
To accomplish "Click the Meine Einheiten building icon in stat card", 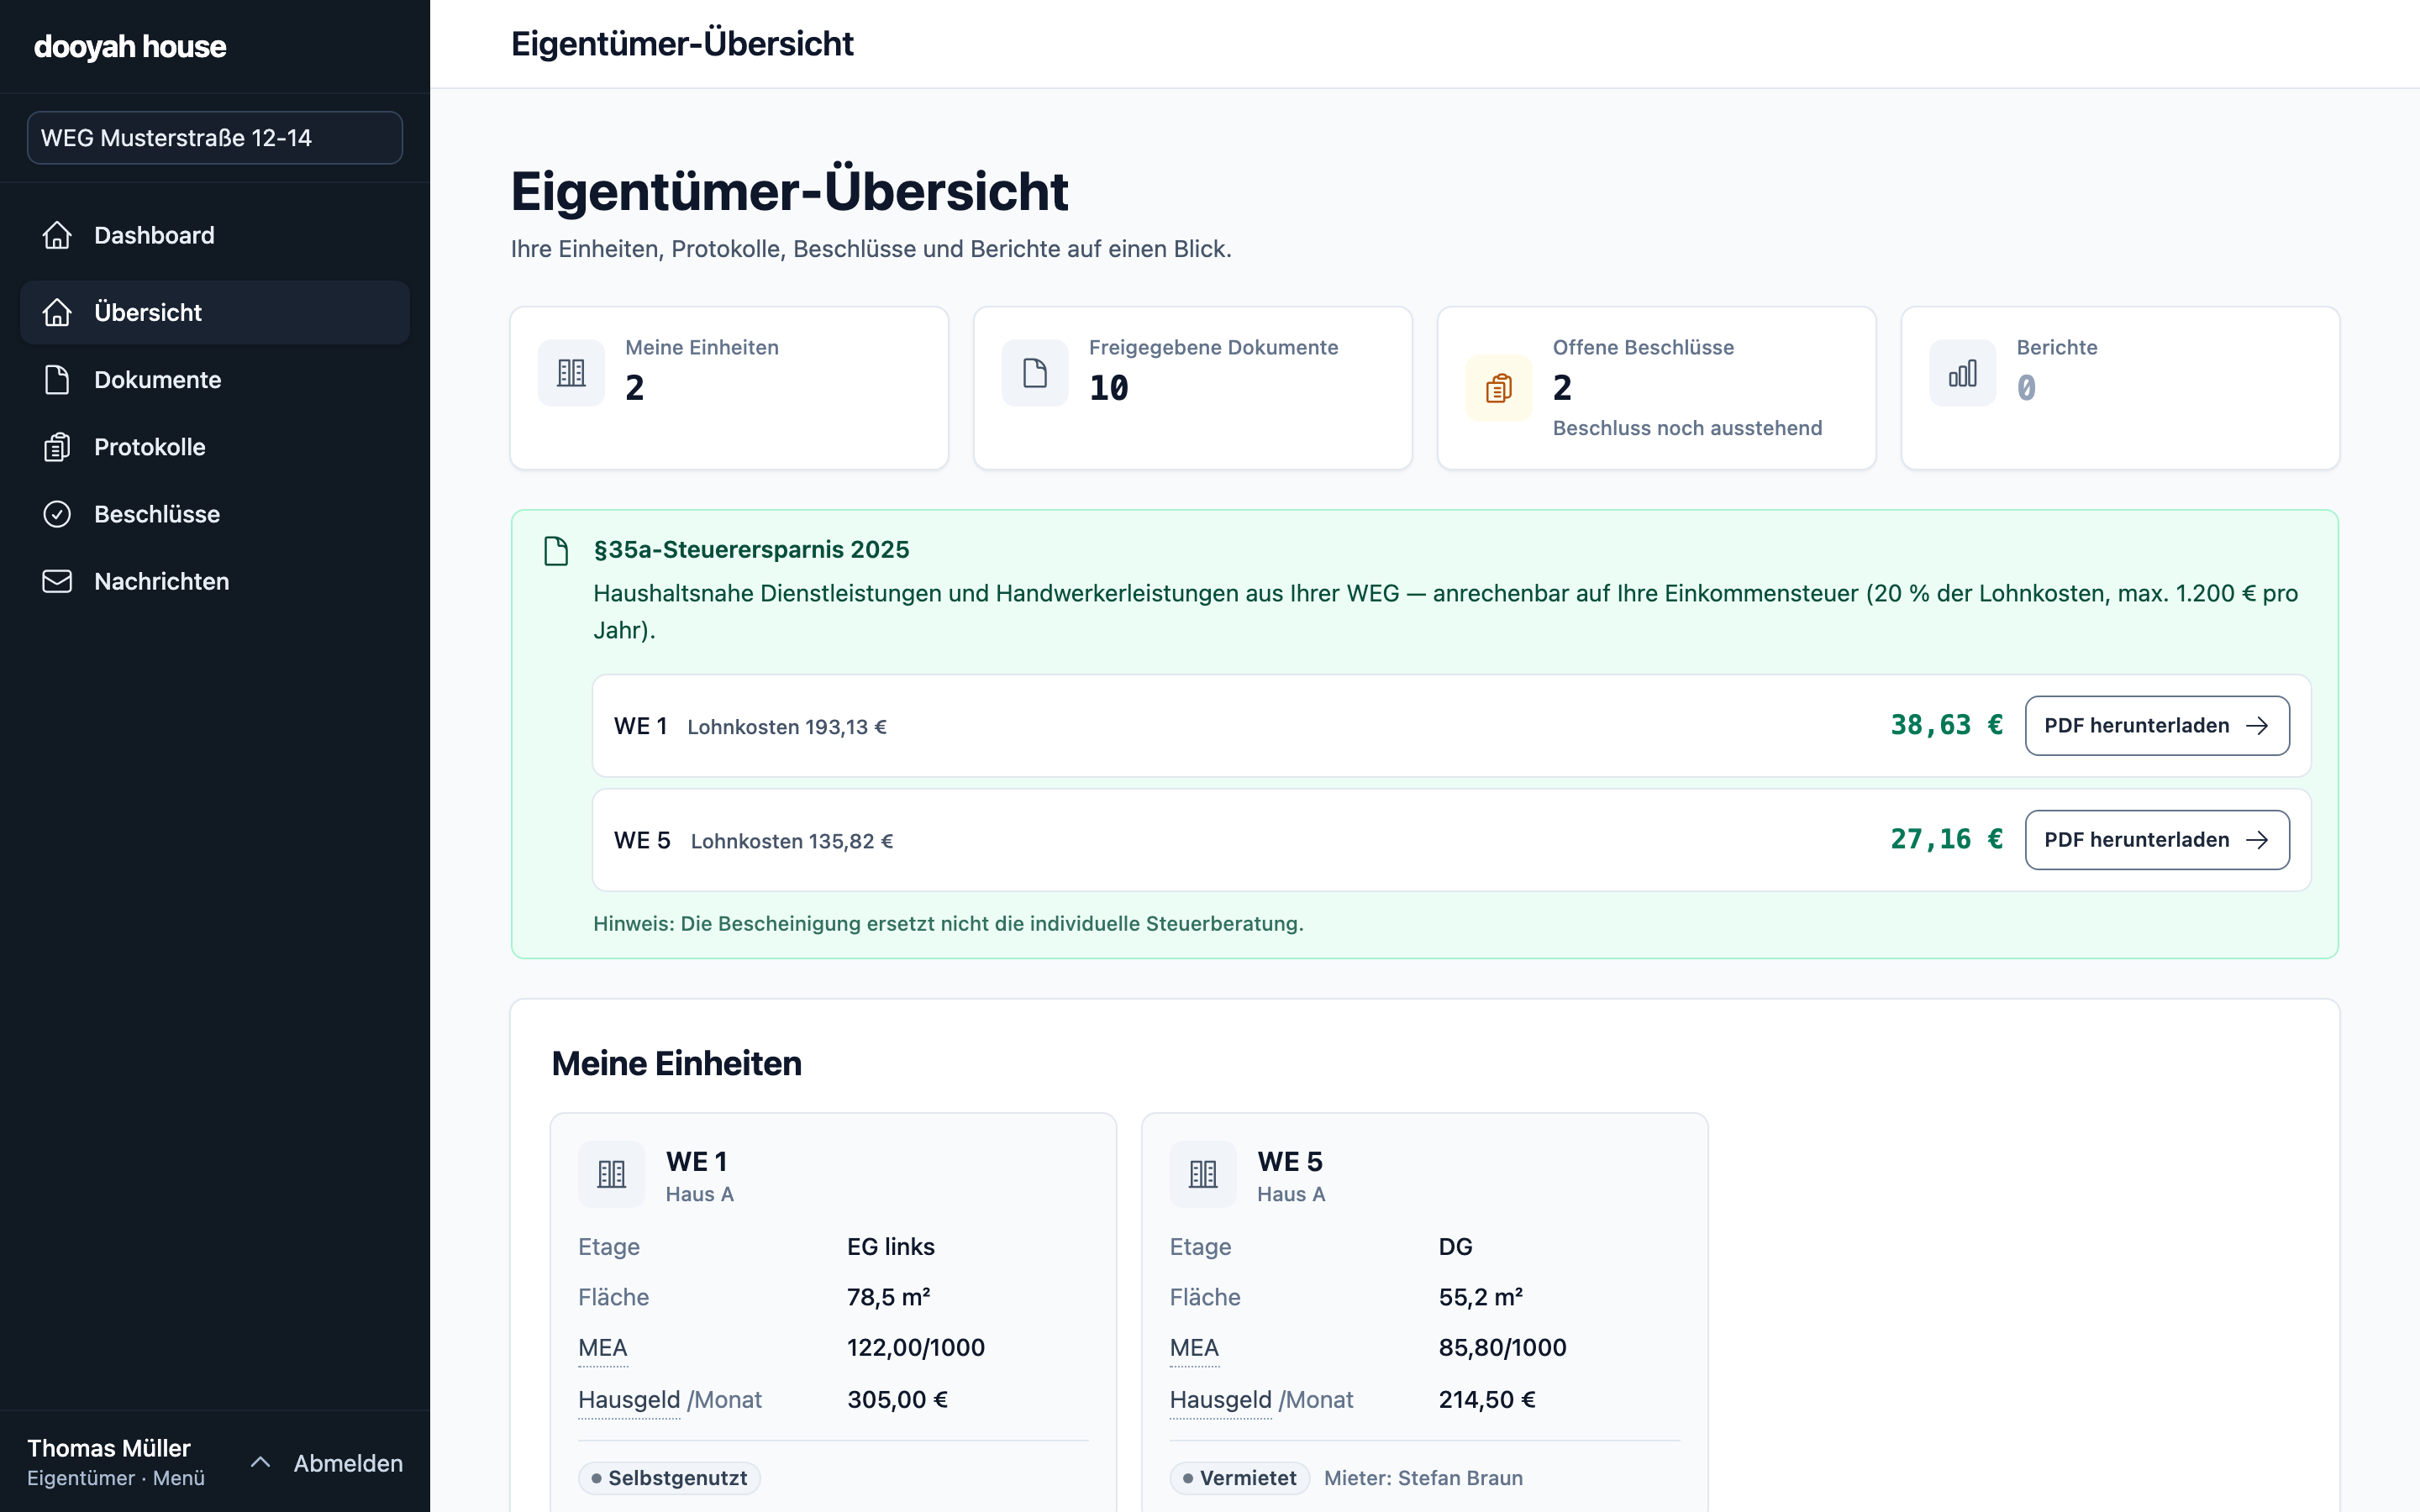I will click(571, 373).
